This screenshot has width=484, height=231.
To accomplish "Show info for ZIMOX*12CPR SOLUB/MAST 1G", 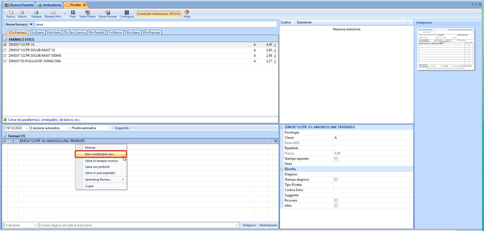I will pyautogui.click(x=275, y=50).
